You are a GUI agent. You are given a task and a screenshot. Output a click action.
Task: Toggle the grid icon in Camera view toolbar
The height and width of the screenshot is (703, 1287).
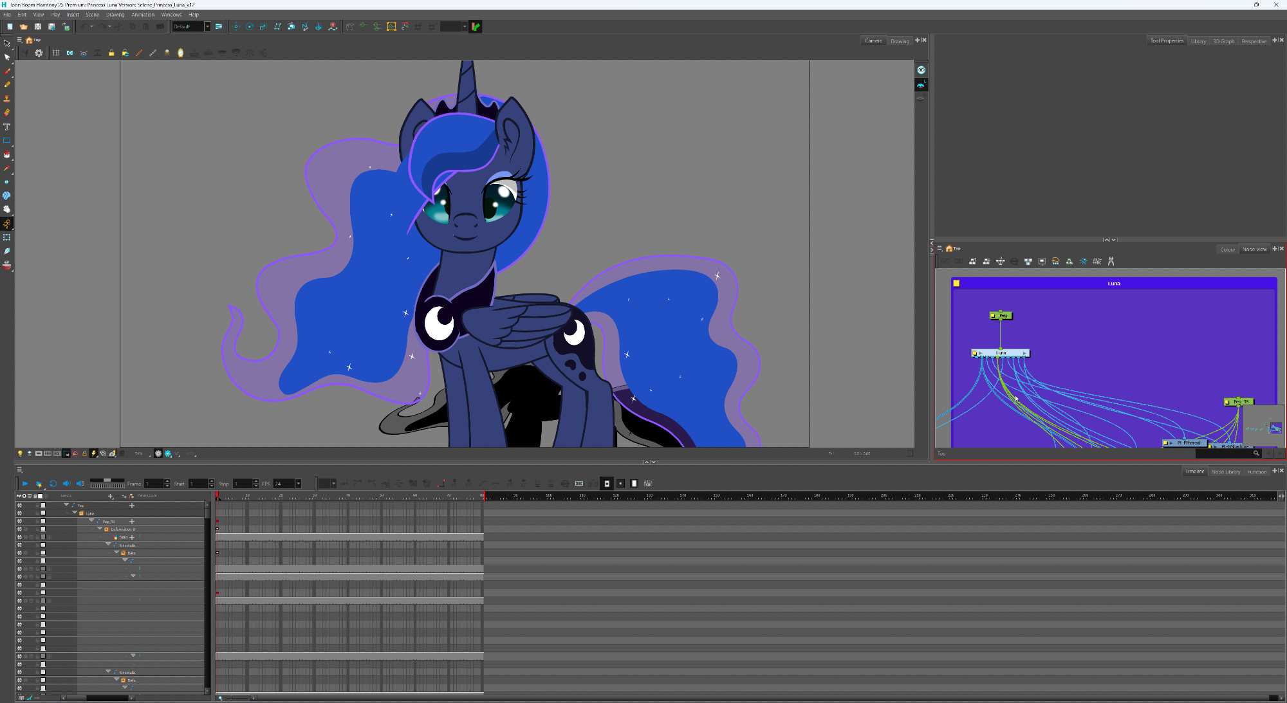(x=56, y=53)
